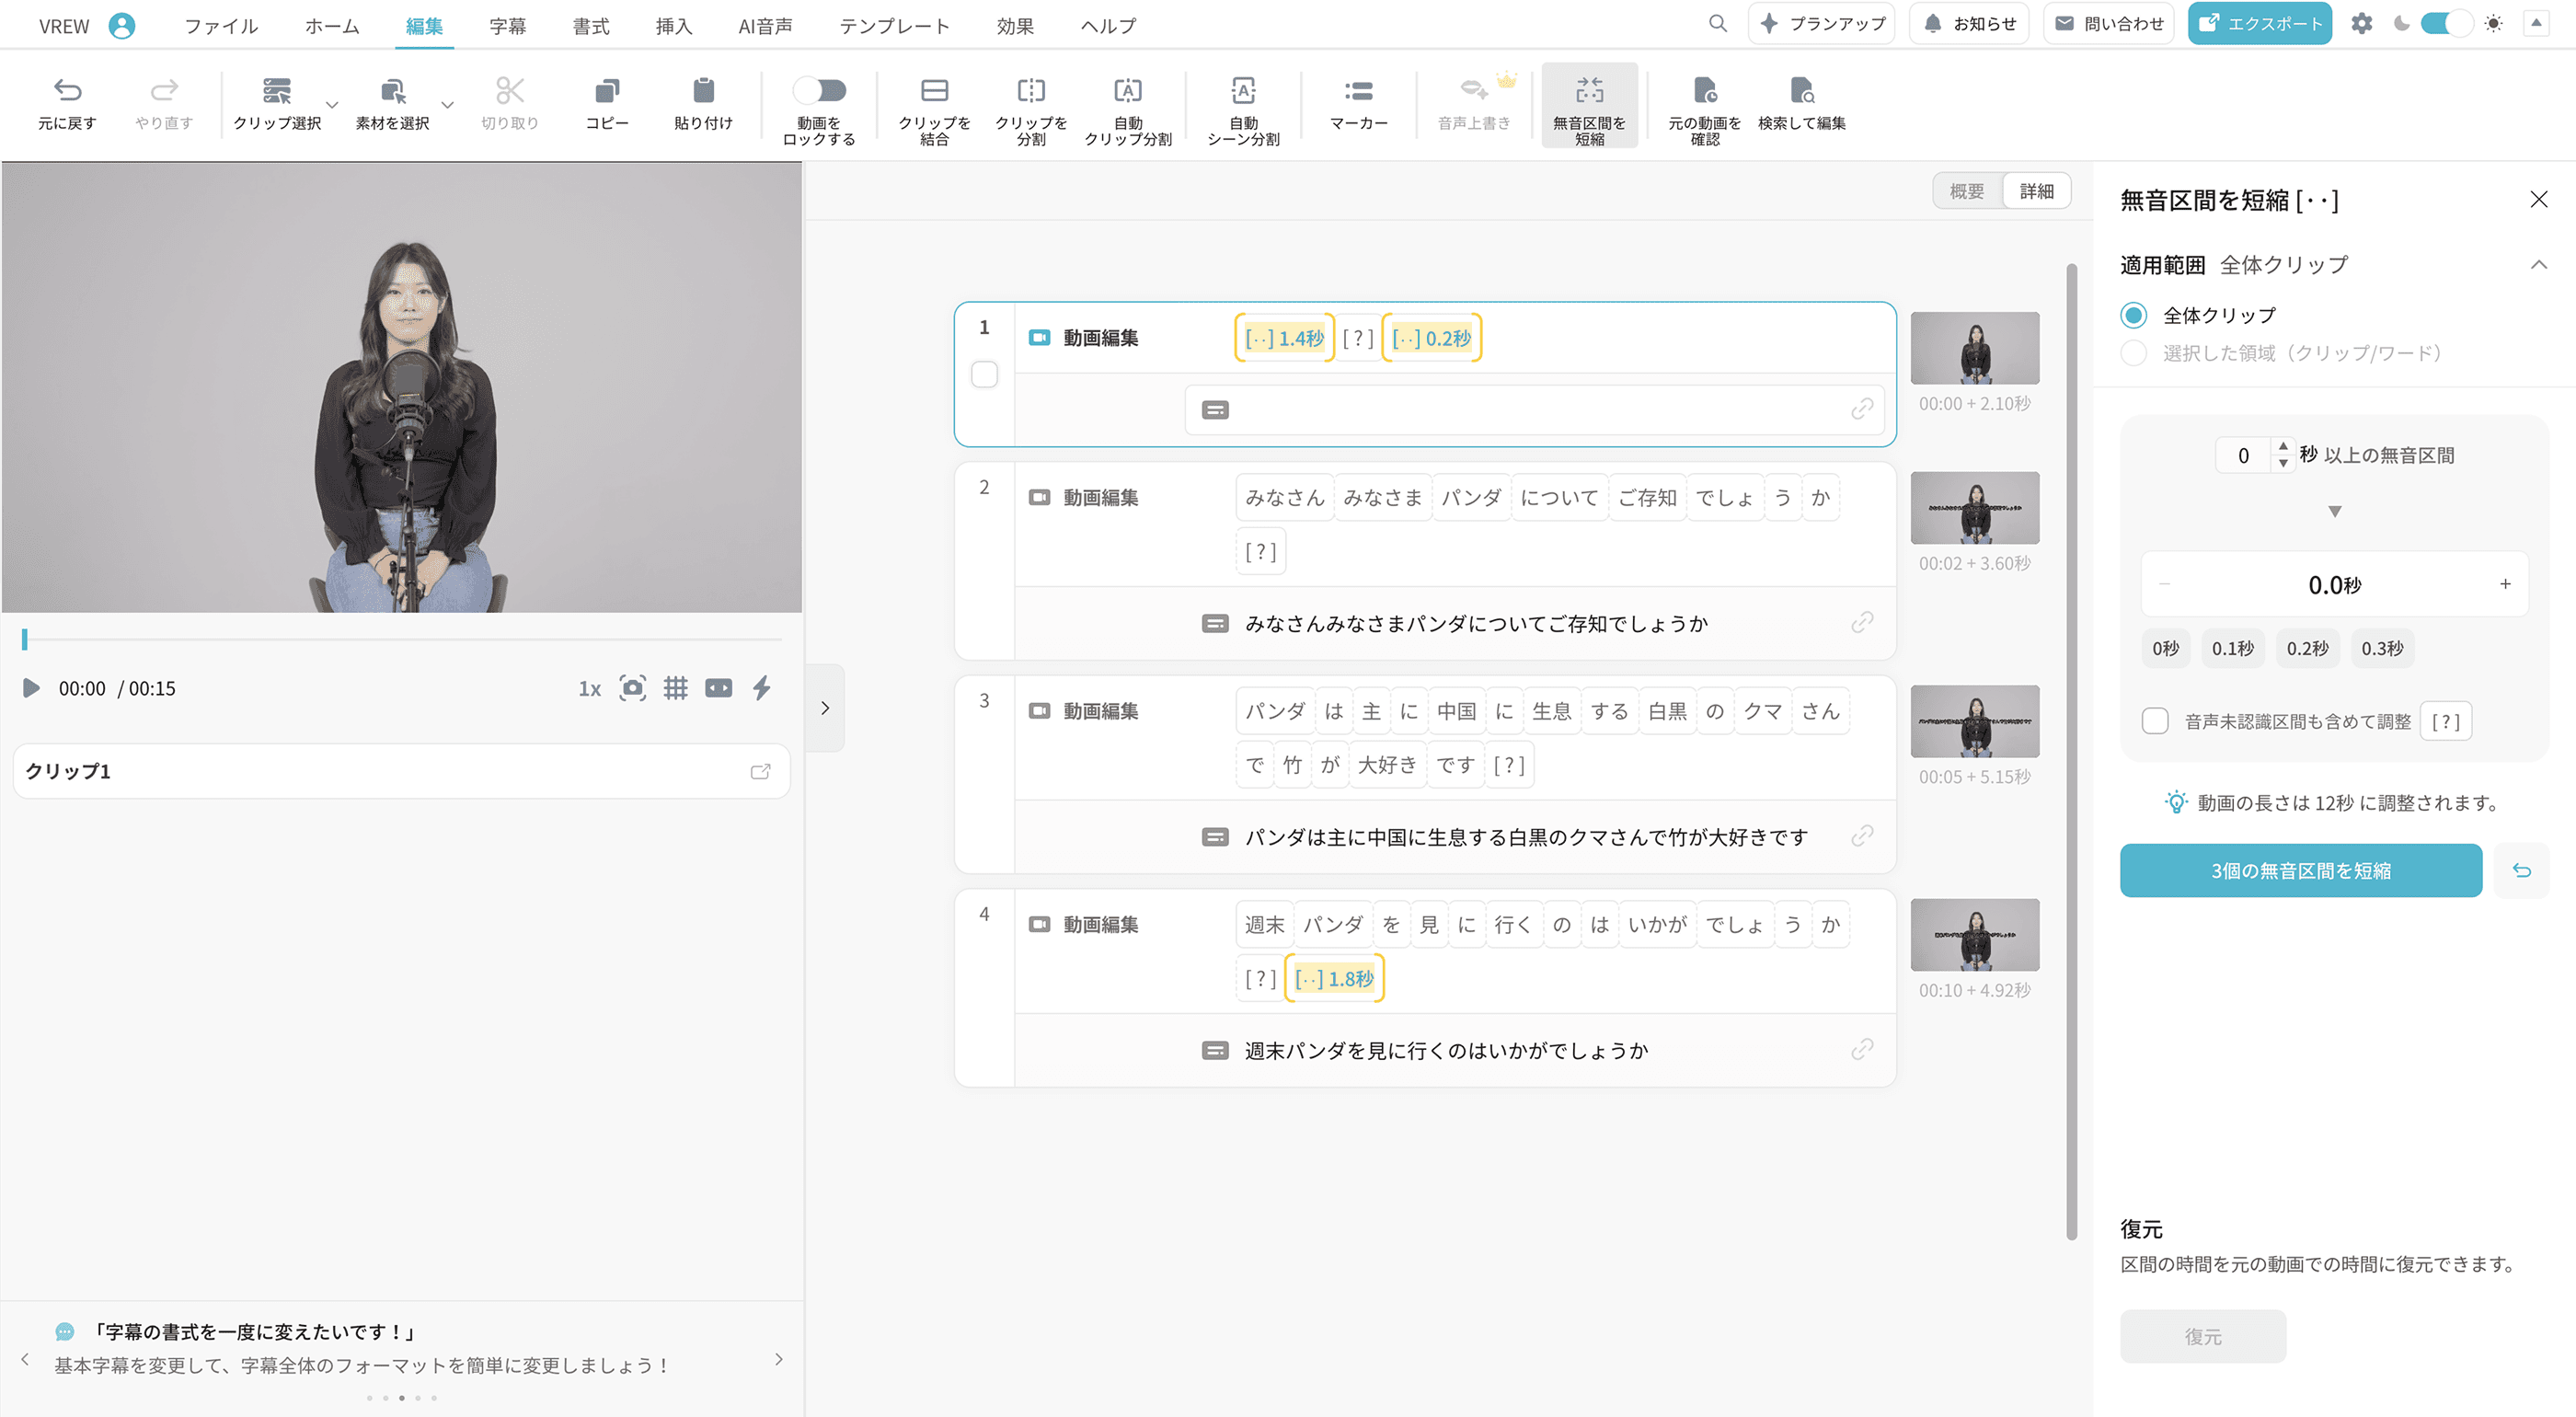
Task: Click the クリップを分割 (split clip) icon
Action: tap(1030, 92)
